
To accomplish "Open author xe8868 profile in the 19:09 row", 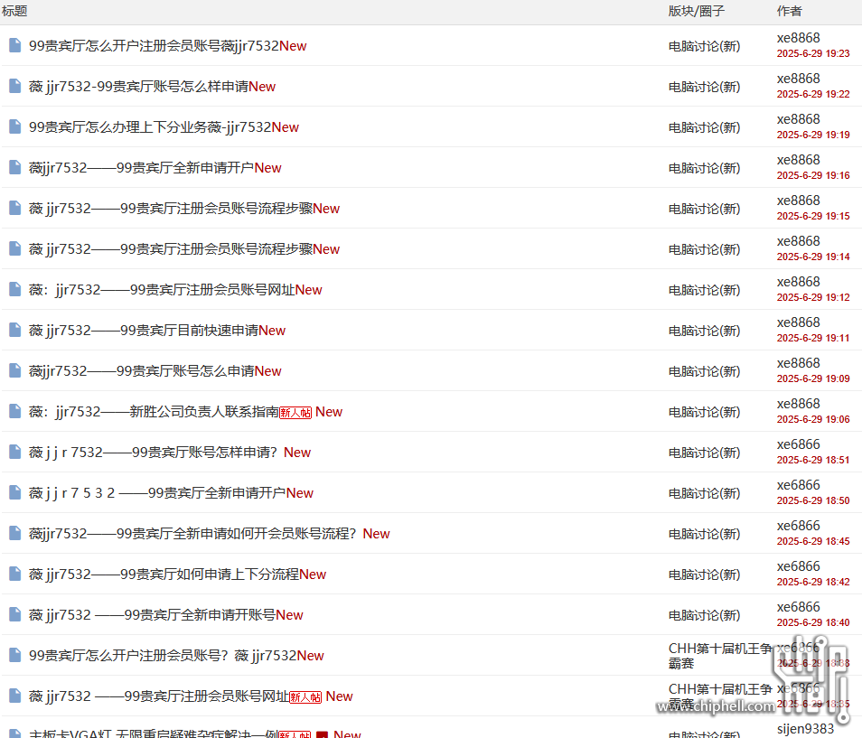I will tap(798, 363).
